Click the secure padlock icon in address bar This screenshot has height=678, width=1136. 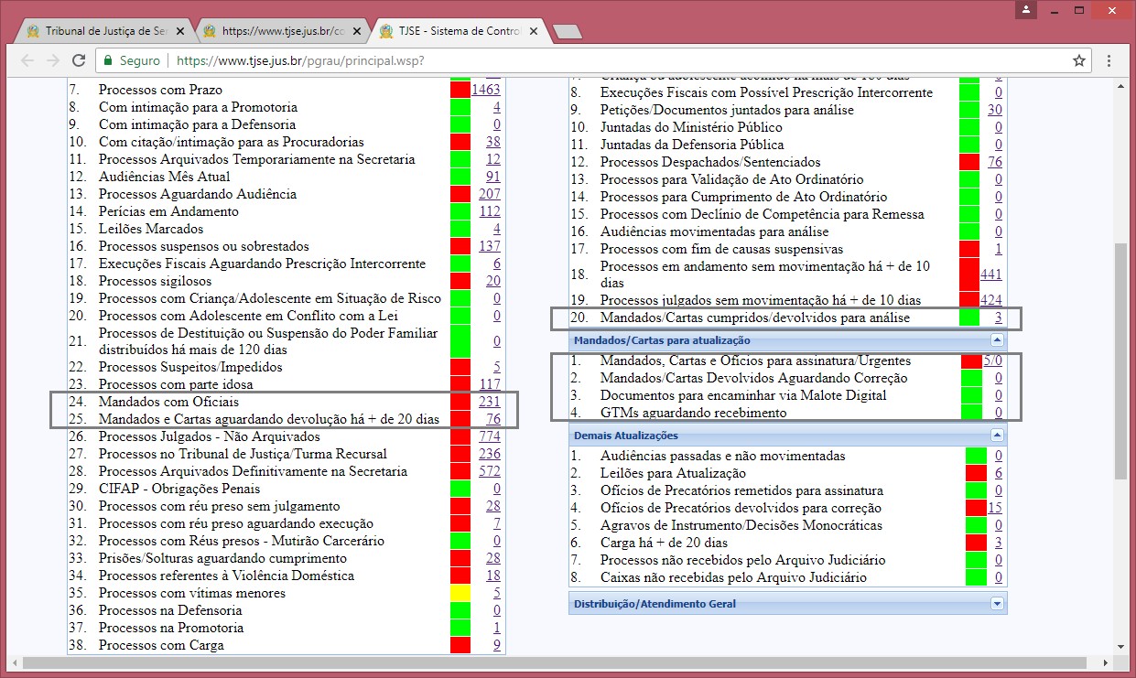108,60
